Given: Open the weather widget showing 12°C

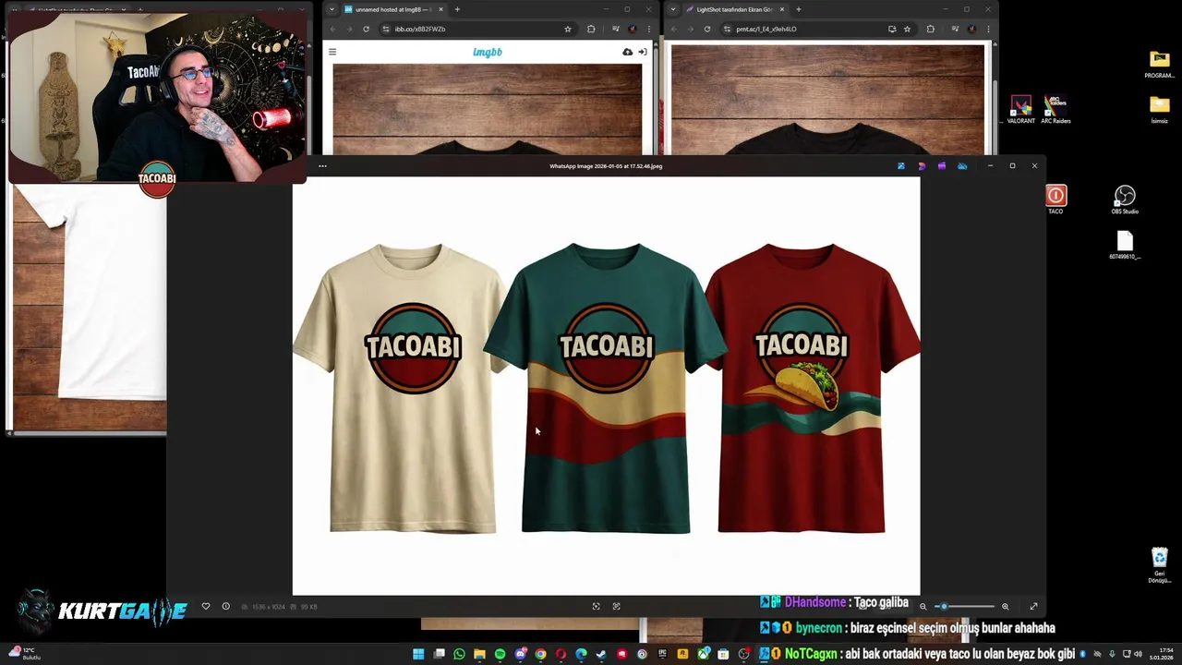Looking at the screenshot, I should 25,654.
